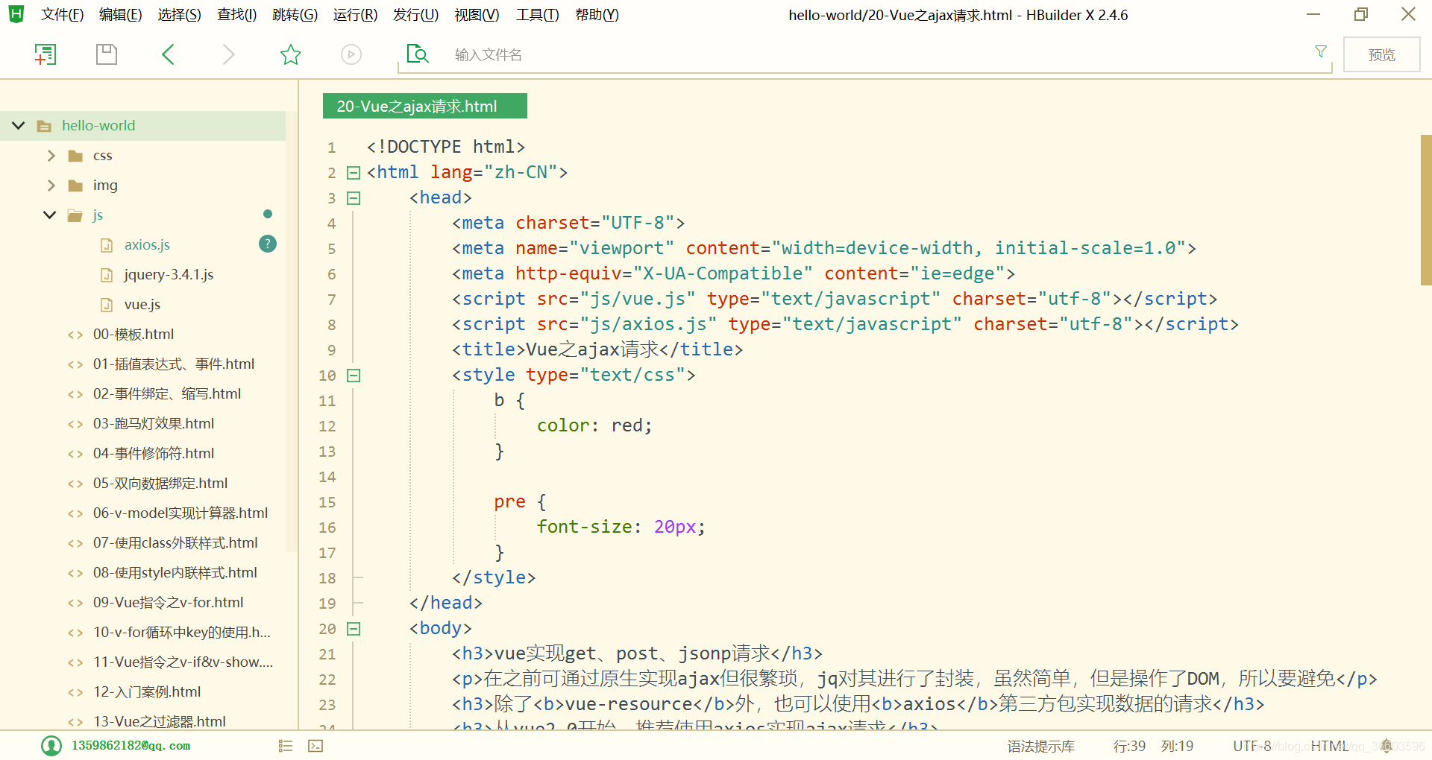Click the 语法提示库 status bar entry

click(x=1041, y=746)
